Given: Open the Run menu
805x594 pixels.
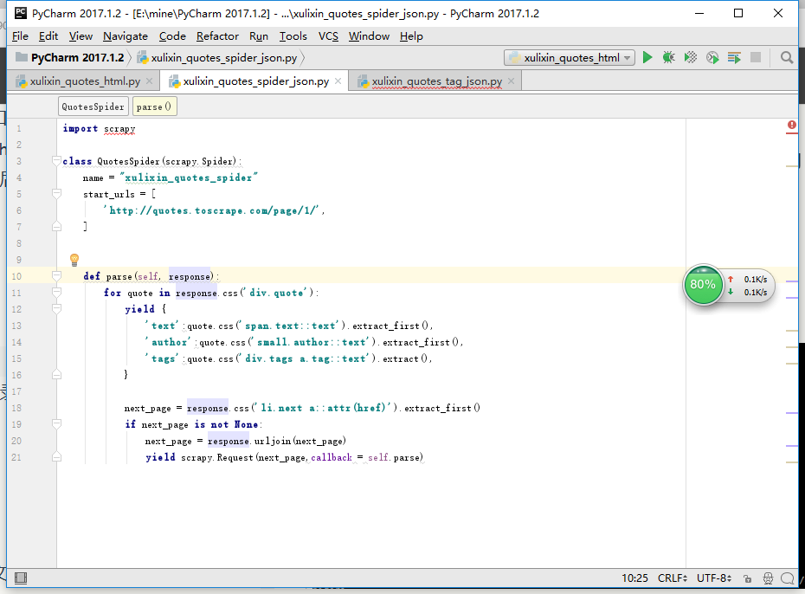Looking at the screenshot, I should tap(259, 36).
